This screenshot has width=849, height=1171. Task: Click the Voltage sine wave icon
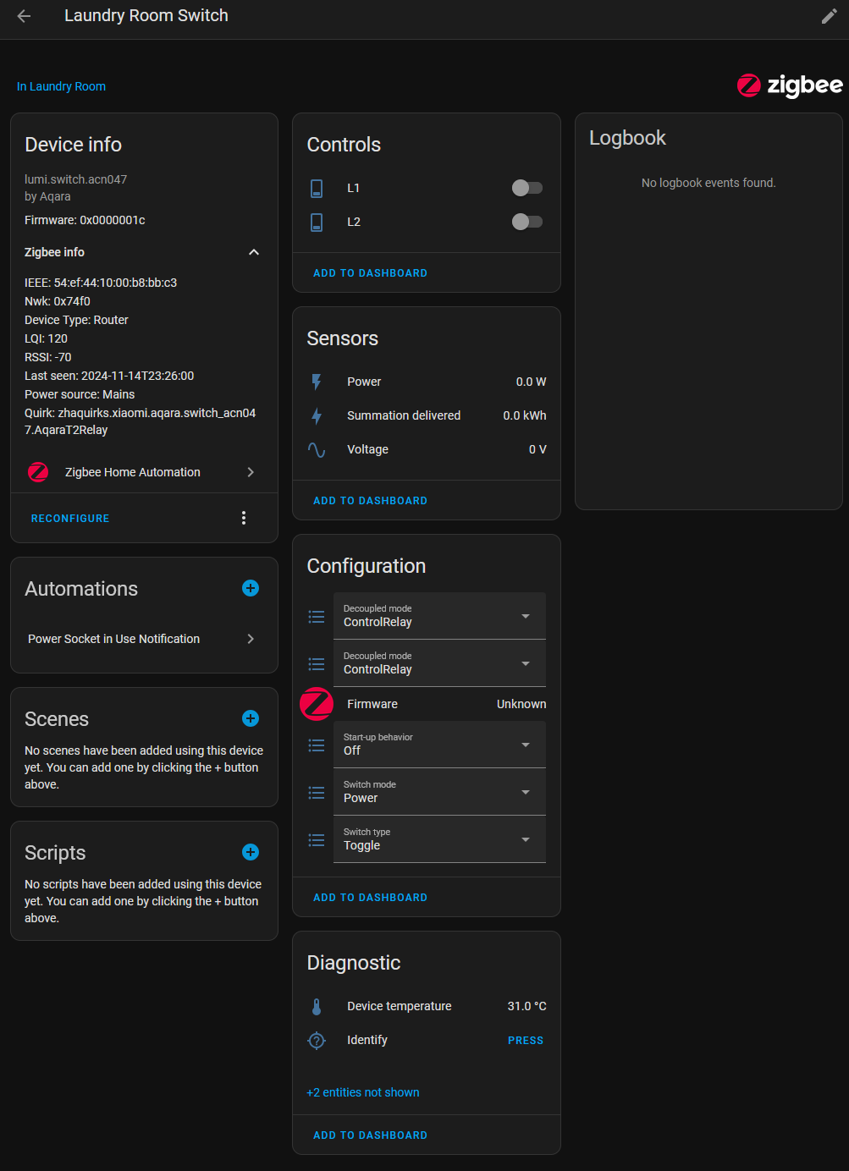point(317,449)
